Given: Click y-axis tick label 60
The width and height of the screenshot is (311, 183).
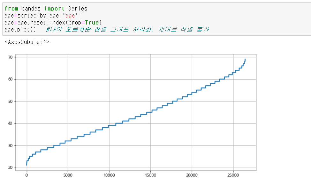Looking at the screenshot, I should point(10,79).
